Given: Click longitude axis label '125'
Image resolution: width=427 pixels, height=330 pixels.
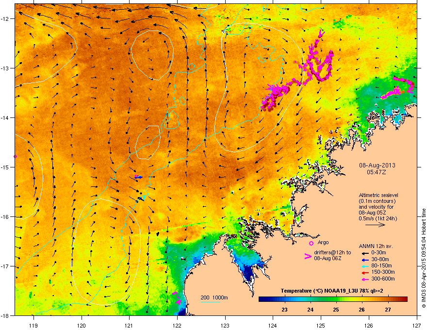Looking at the screenshot, I should pyautogui.click(x=321, y=325).
